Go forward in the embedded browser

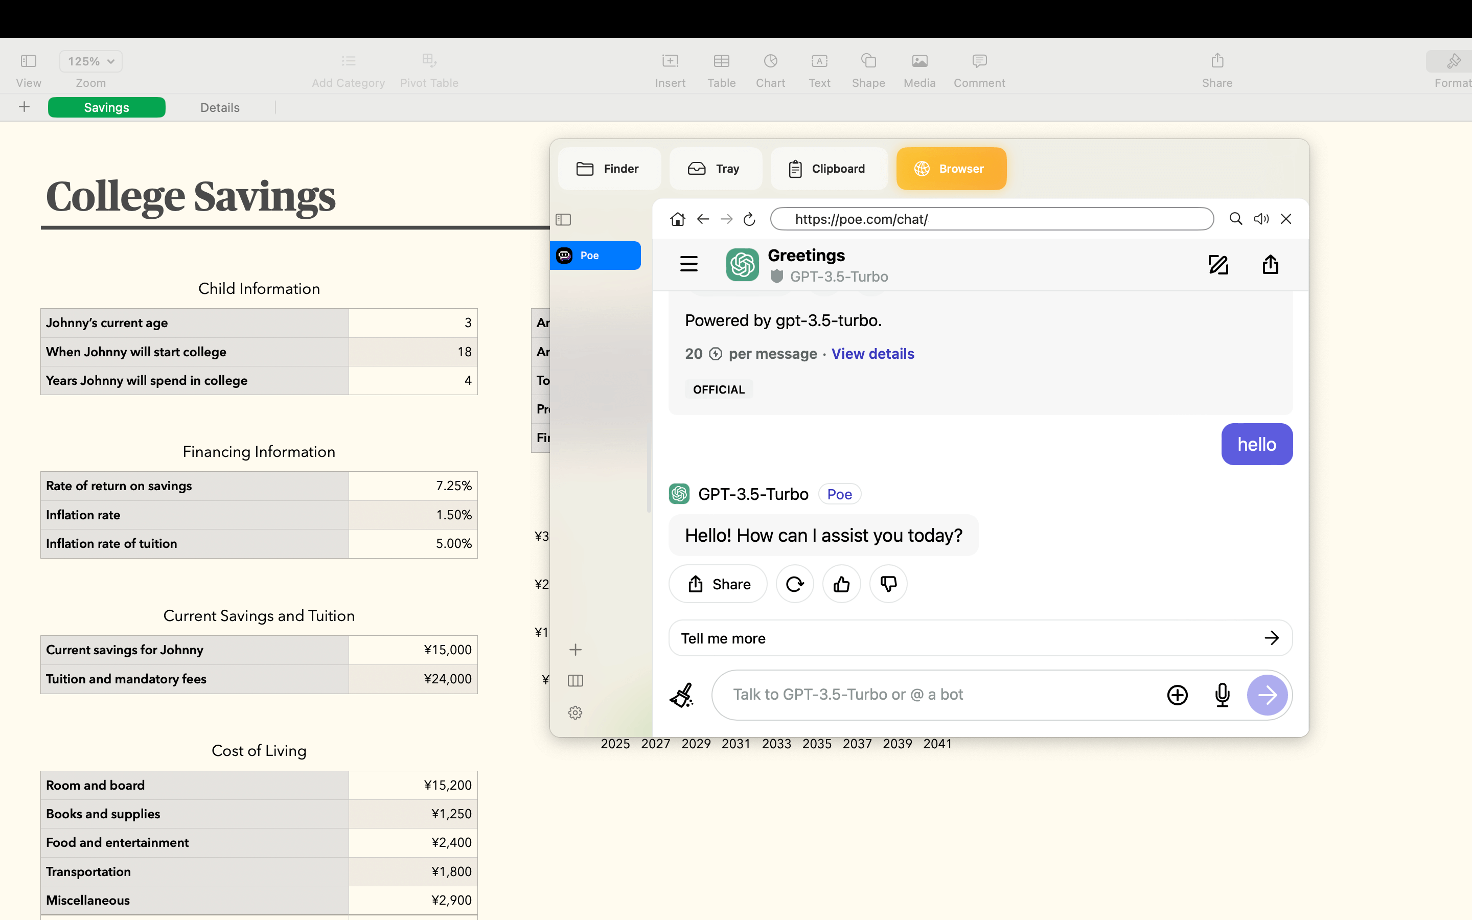tap(726, 219)
